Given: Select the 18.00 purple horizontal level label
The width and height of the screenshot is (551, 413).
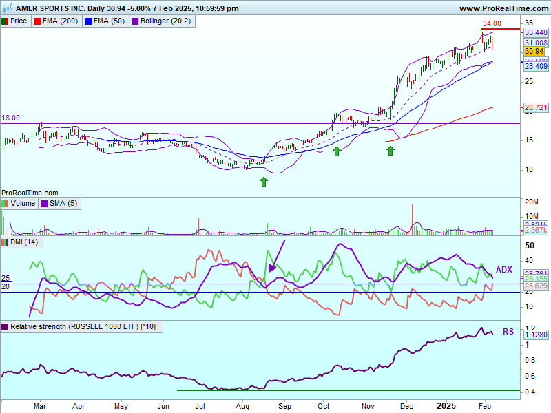Looking at the screenshot, I should [x=11, y=118].
